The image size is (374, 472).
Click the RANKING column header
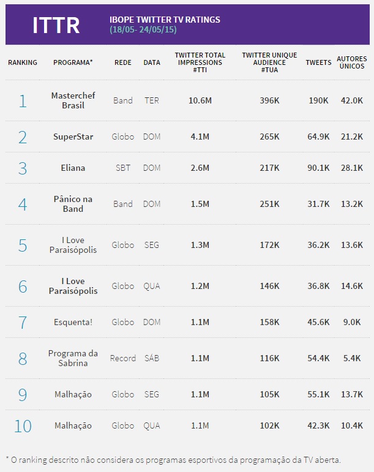tap(23, 62)
